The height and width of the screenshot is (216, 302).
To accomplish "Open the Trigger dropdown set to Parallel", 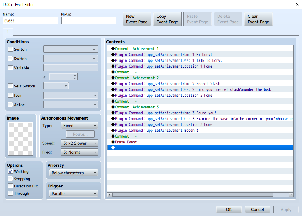I will [73, 194].
